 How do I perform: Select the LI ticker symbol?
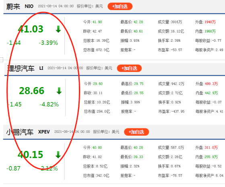41,68
